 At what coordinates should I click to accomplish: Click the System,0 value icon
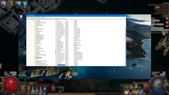(x=58, y=49)
